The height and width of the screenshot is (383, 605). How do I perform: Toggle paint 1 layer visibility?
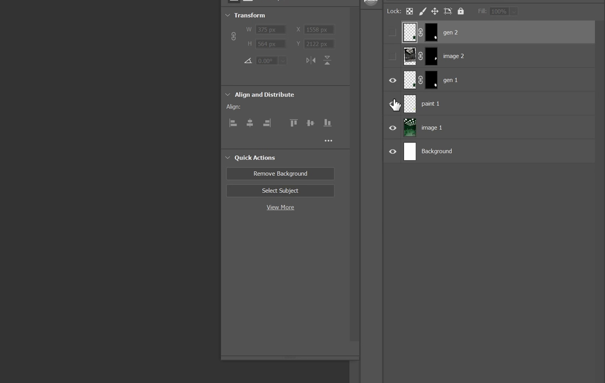393,104
